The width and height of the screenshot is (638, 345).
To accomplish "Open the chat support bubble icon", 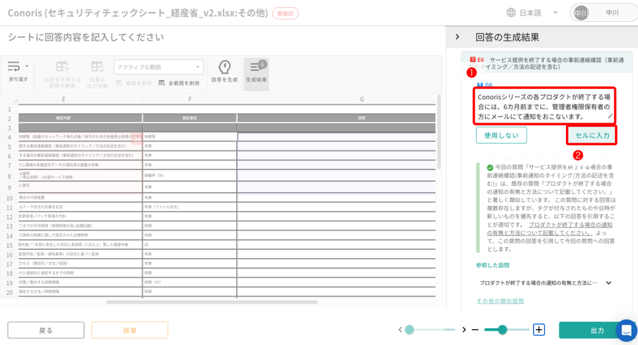I will [x=625, y=330].
